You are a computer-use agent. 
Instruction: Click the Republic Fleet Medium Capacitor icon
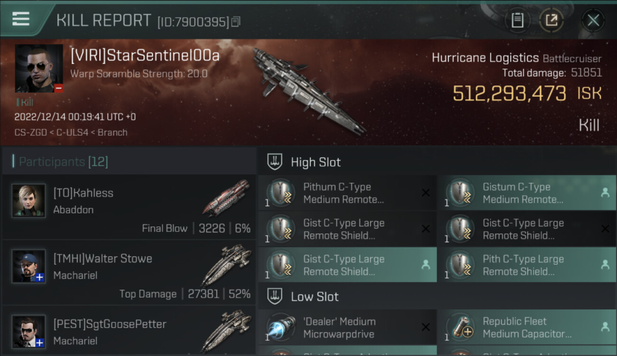(x=460, y=328)
